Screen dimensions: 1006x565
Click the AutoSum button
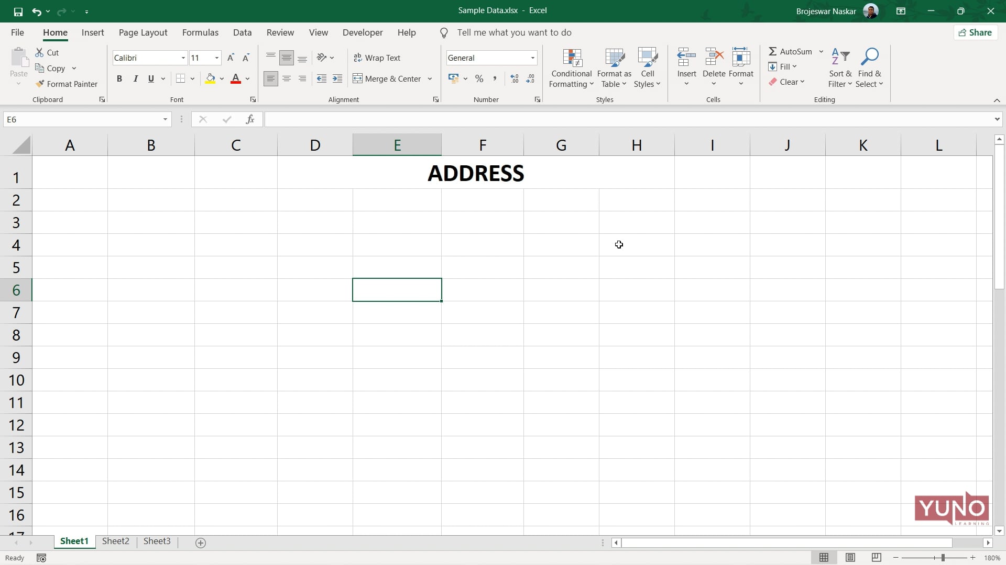click(790, 51)
